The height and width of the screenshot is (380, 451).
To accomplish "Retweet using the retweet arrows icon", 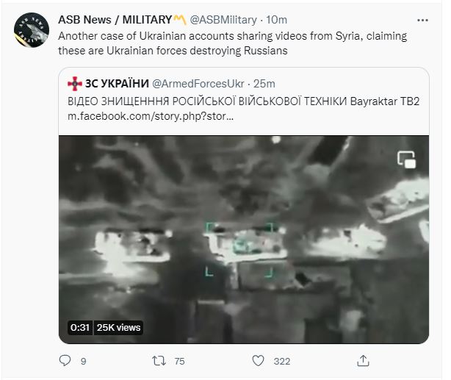I will coord(156,360).
